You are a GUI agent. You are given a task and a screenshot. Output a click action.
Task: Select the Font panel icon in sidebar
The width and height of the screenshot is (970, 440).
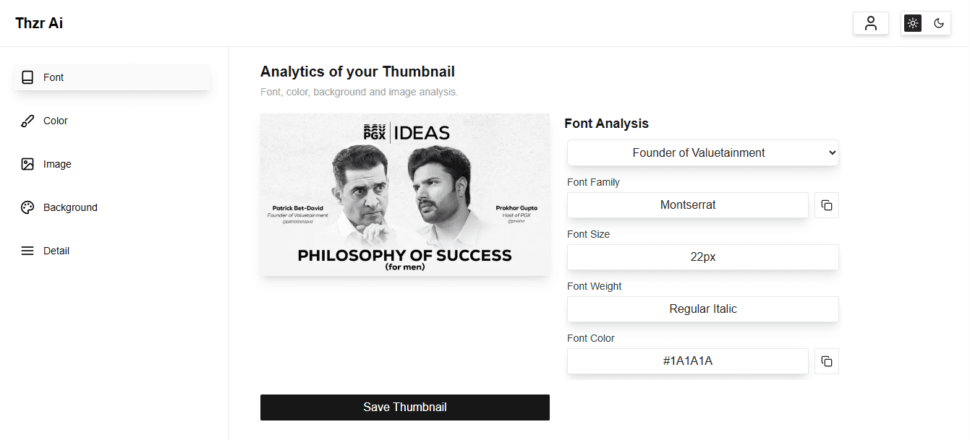pos(27,77)
